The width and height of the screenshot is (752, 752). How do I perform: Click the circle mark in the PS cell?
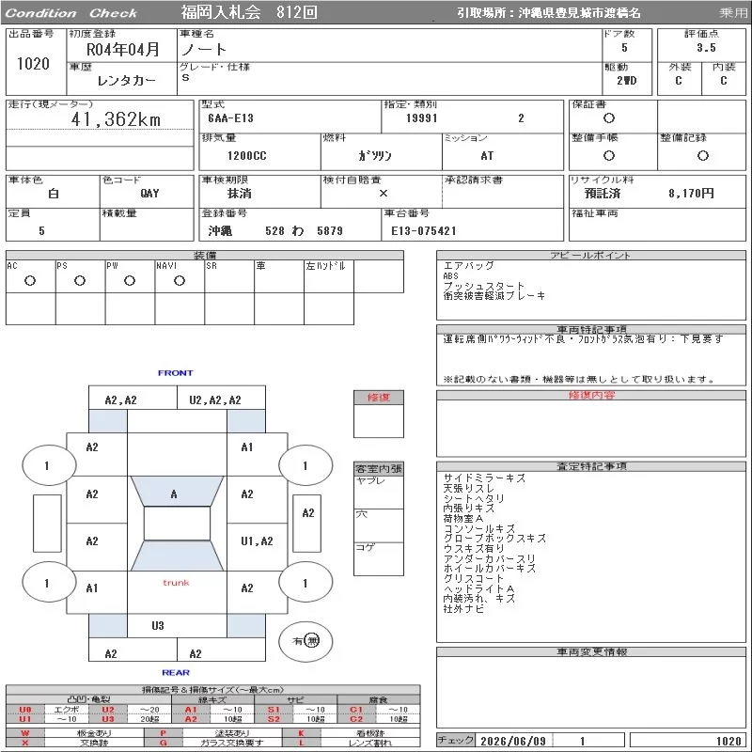click(80, 280)
